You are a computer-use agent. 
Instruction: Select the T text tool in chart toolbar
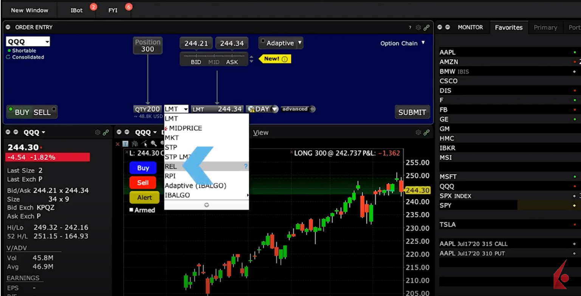(x=125, y=144)
